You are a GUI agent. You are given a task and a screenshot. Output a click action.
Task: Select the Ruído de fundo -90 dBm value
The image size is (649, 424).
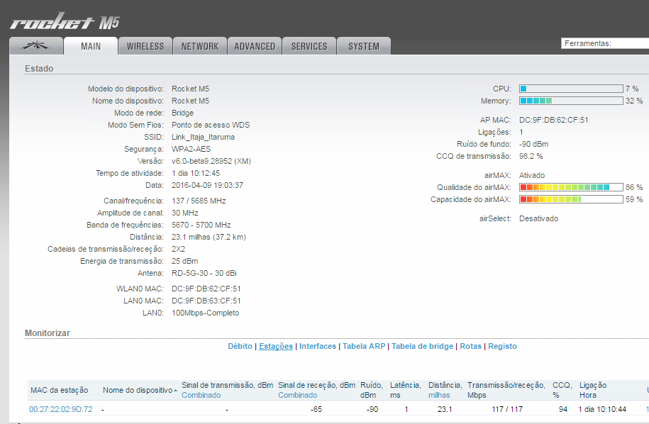click(x=534, y=144)
